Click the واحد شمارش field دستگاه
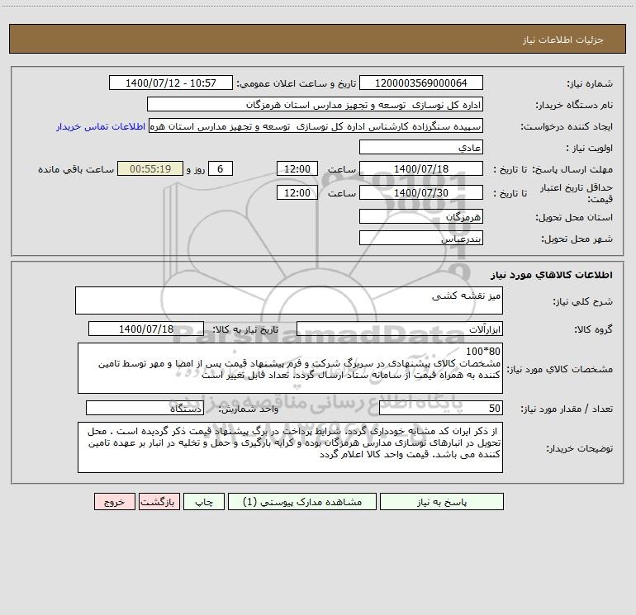Screen dimensions: 636x615 point(145,408)
